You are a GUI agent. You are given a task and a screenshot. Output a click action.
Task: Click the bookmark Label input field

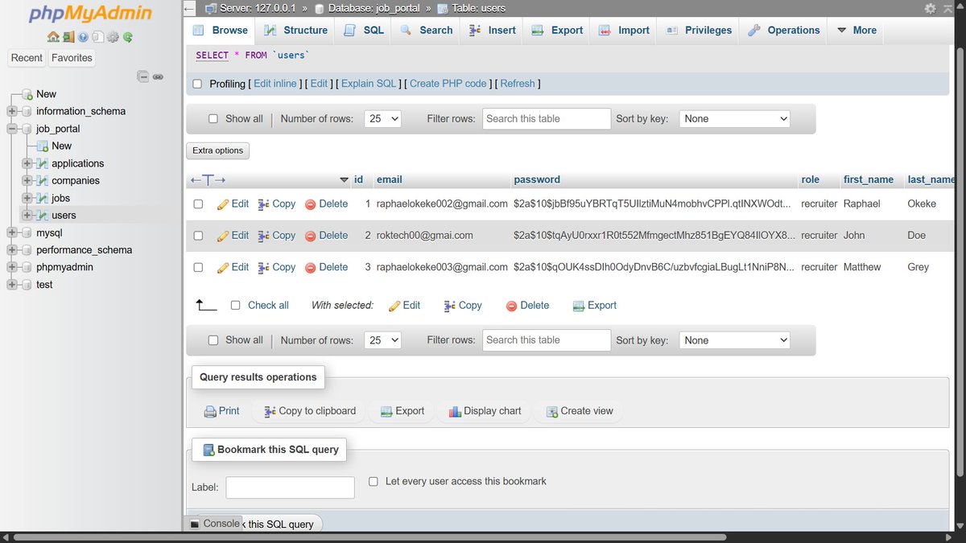290,487
